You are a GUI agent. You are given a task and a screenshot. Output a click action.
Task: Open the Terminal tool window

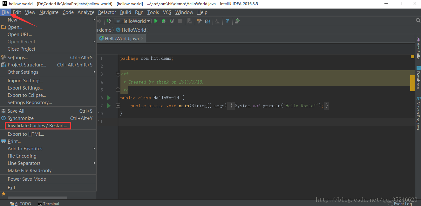[49, 203]
